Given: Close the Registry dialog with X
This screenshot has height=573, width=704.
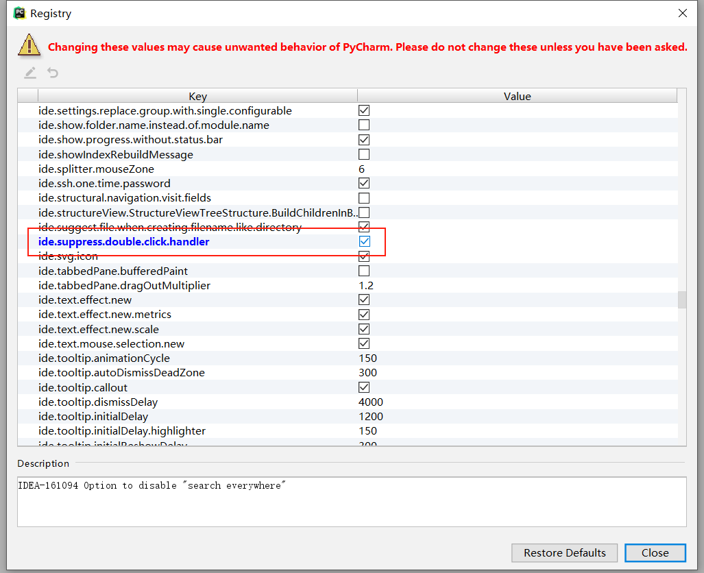Looking at the screenshot, I should [x=683, y=14].
